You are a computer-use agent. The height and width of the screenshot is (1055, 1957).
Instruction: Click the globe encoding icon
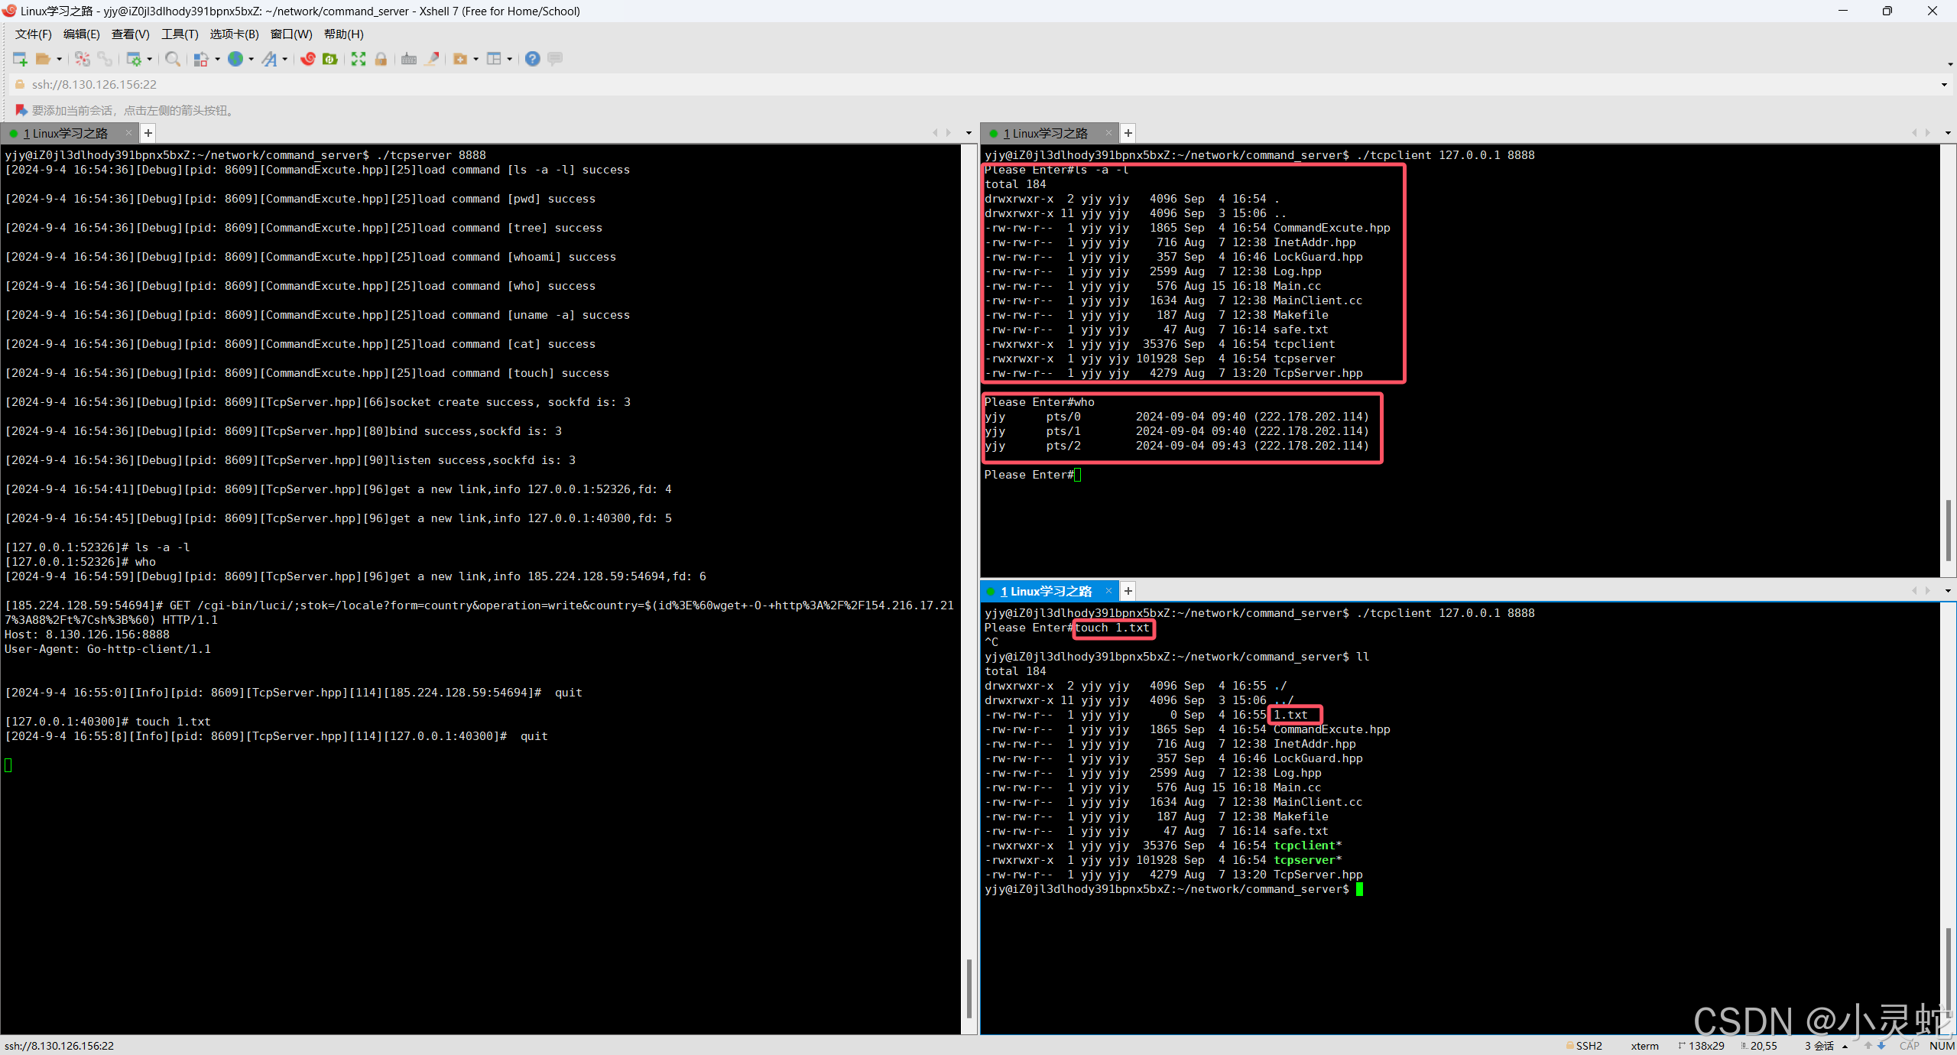pos(235,59)
